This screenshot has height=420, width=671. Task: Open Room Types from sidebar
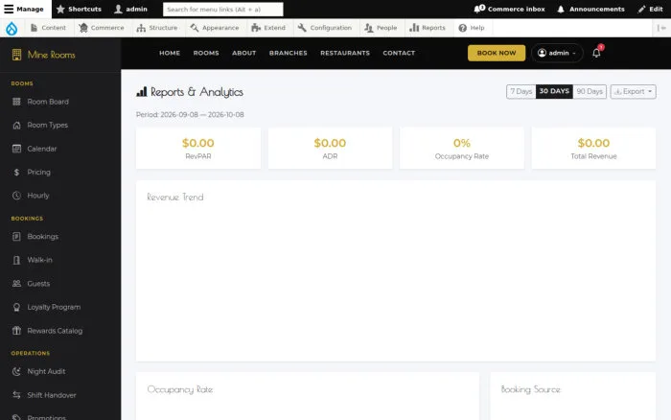point(60,126)
